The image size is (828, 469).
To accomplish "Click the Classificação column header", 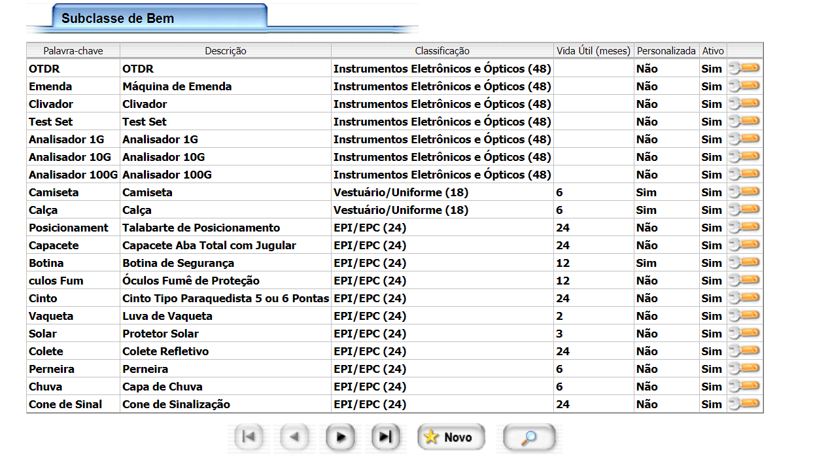I will coord(442,50).
